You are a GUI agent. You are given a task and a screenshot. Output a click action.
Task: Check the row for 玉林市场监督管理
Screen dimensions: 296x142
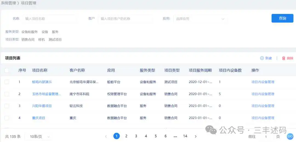7,94
